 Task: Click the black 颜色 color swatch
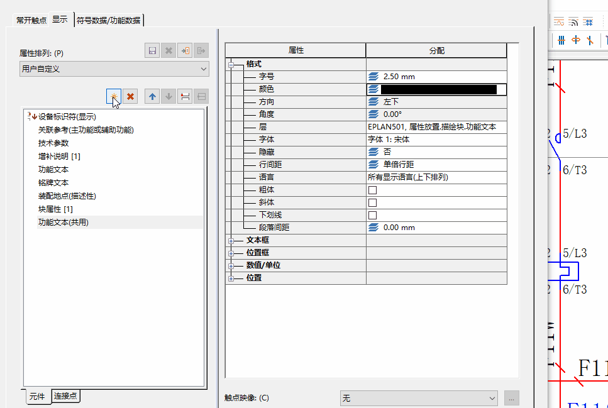click(x=438, y=89)
